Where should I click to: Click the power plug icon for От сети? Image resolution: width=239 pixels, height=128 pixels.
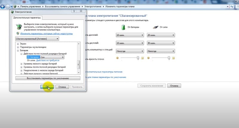coord(155,27)
